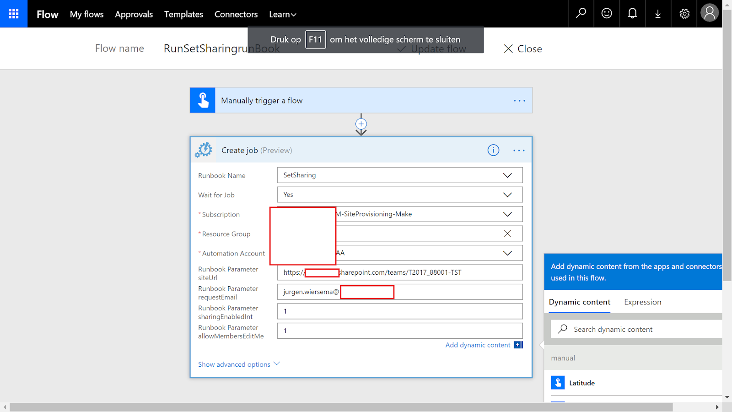Click the search icon in the top bar

click(581, 14)
